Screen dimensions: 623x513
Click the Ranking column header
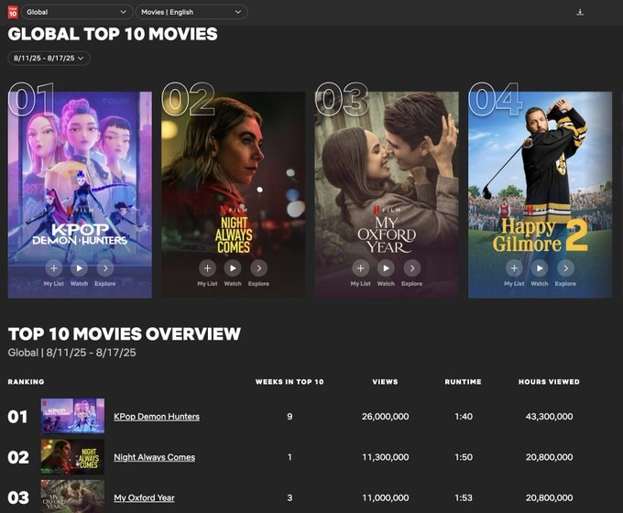point(27,382)
